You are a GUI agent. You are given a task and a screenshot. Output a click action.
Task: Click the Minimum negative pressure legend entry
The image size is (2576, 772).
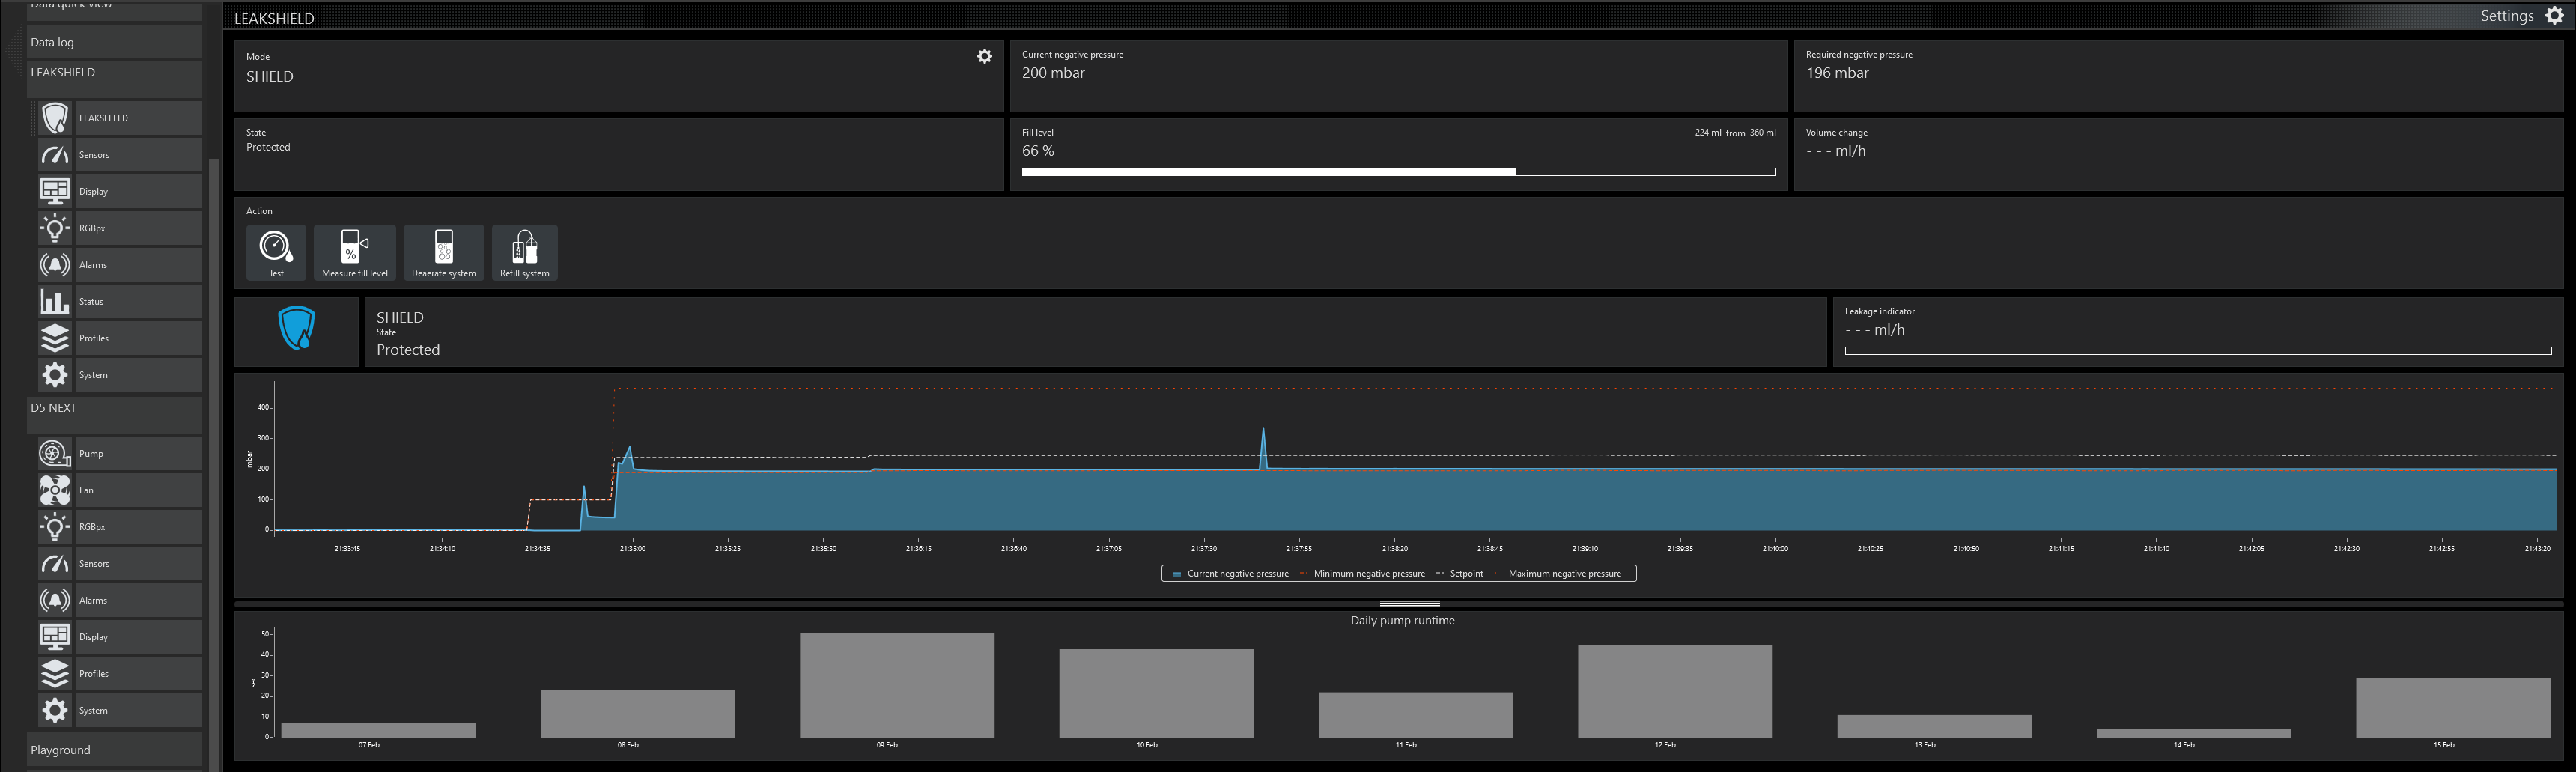tap(1362, 574)
